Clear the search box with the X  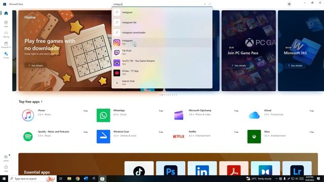click(205, 4)
